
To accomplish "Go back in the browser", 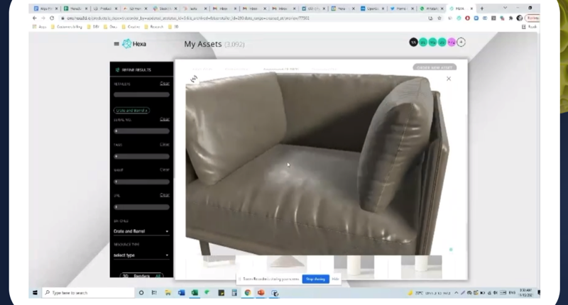I will tap(35, 18).
